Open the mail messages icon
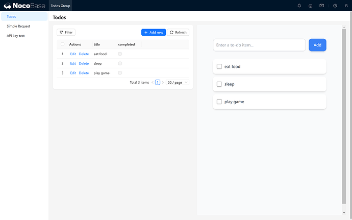The image size is (352, 220). 322,6
